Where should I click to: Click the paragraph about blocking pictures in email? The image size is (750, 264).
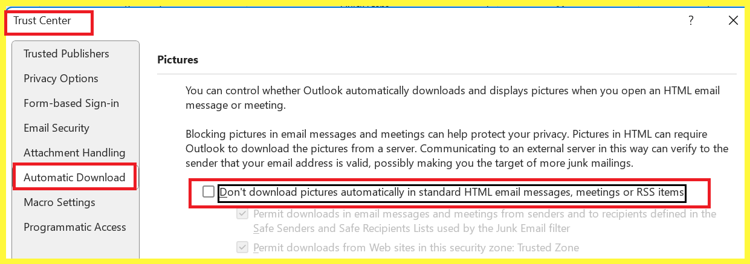[457, 148]
